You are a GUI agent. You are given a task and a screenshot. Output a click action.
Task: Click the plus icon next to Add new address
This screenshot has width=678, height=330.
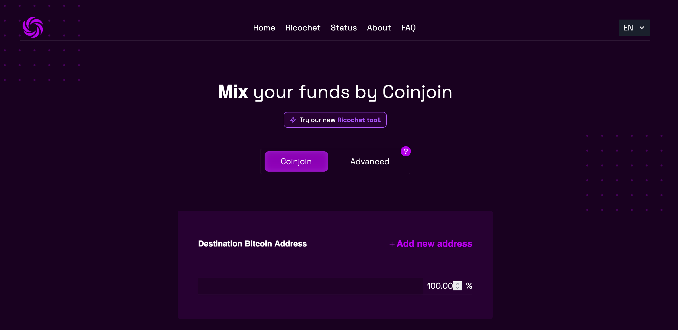(392, 244)
